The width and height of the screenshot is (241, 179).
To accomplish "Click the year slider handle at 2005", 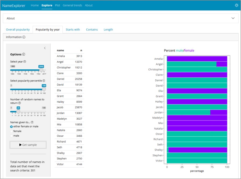I will pyautogui.click(x=41, y=70).
